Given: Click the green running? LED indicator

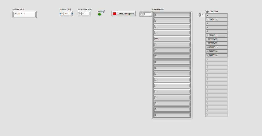Looking at the screenshot, I should tap(99, 14).
